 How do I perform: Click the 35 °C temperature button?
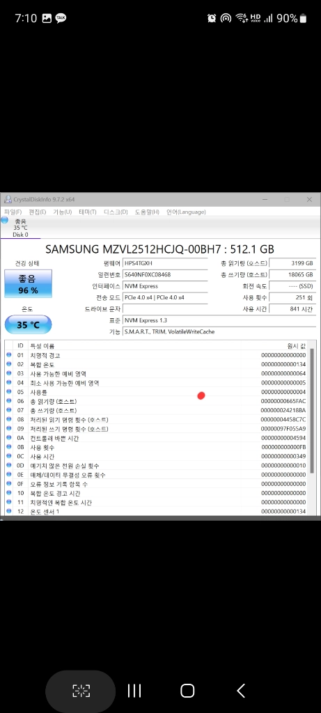click(x=28, y=324)
